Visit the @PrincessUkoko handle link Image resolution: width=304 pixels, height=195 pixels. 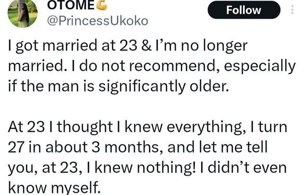pyautogui.click(x=98, y=21)
